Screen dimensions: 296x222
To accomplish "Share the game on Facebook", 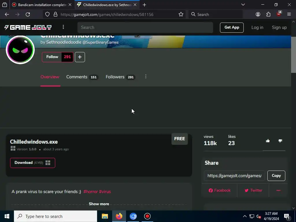I will pyautogui.click(x=219, y=190).
